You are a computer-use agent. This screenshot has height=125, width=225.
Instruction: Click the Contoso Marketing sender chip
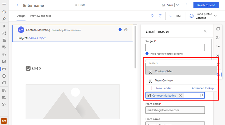(x=164, y=96)
